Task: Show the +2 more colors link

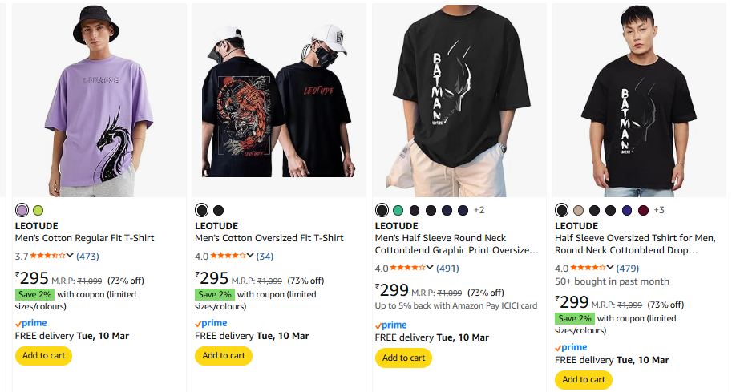Action: click(479, 210)
